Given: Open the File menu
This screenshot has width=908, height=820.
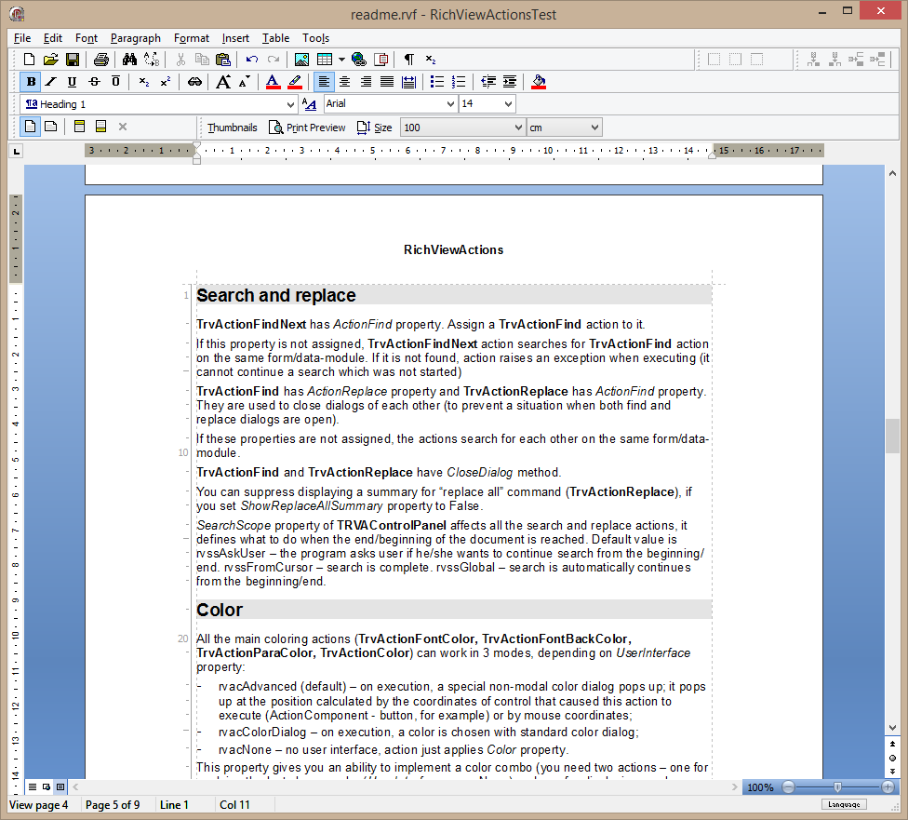Looking at the screenshot, I should [22, 38].
